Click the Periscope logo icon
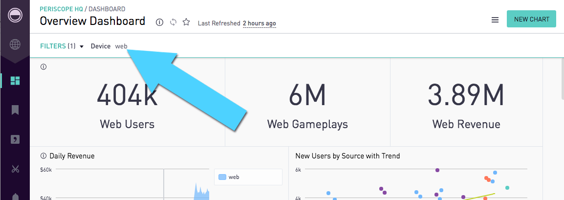Screen dimensions: 564x200 [x=15, y=16]
